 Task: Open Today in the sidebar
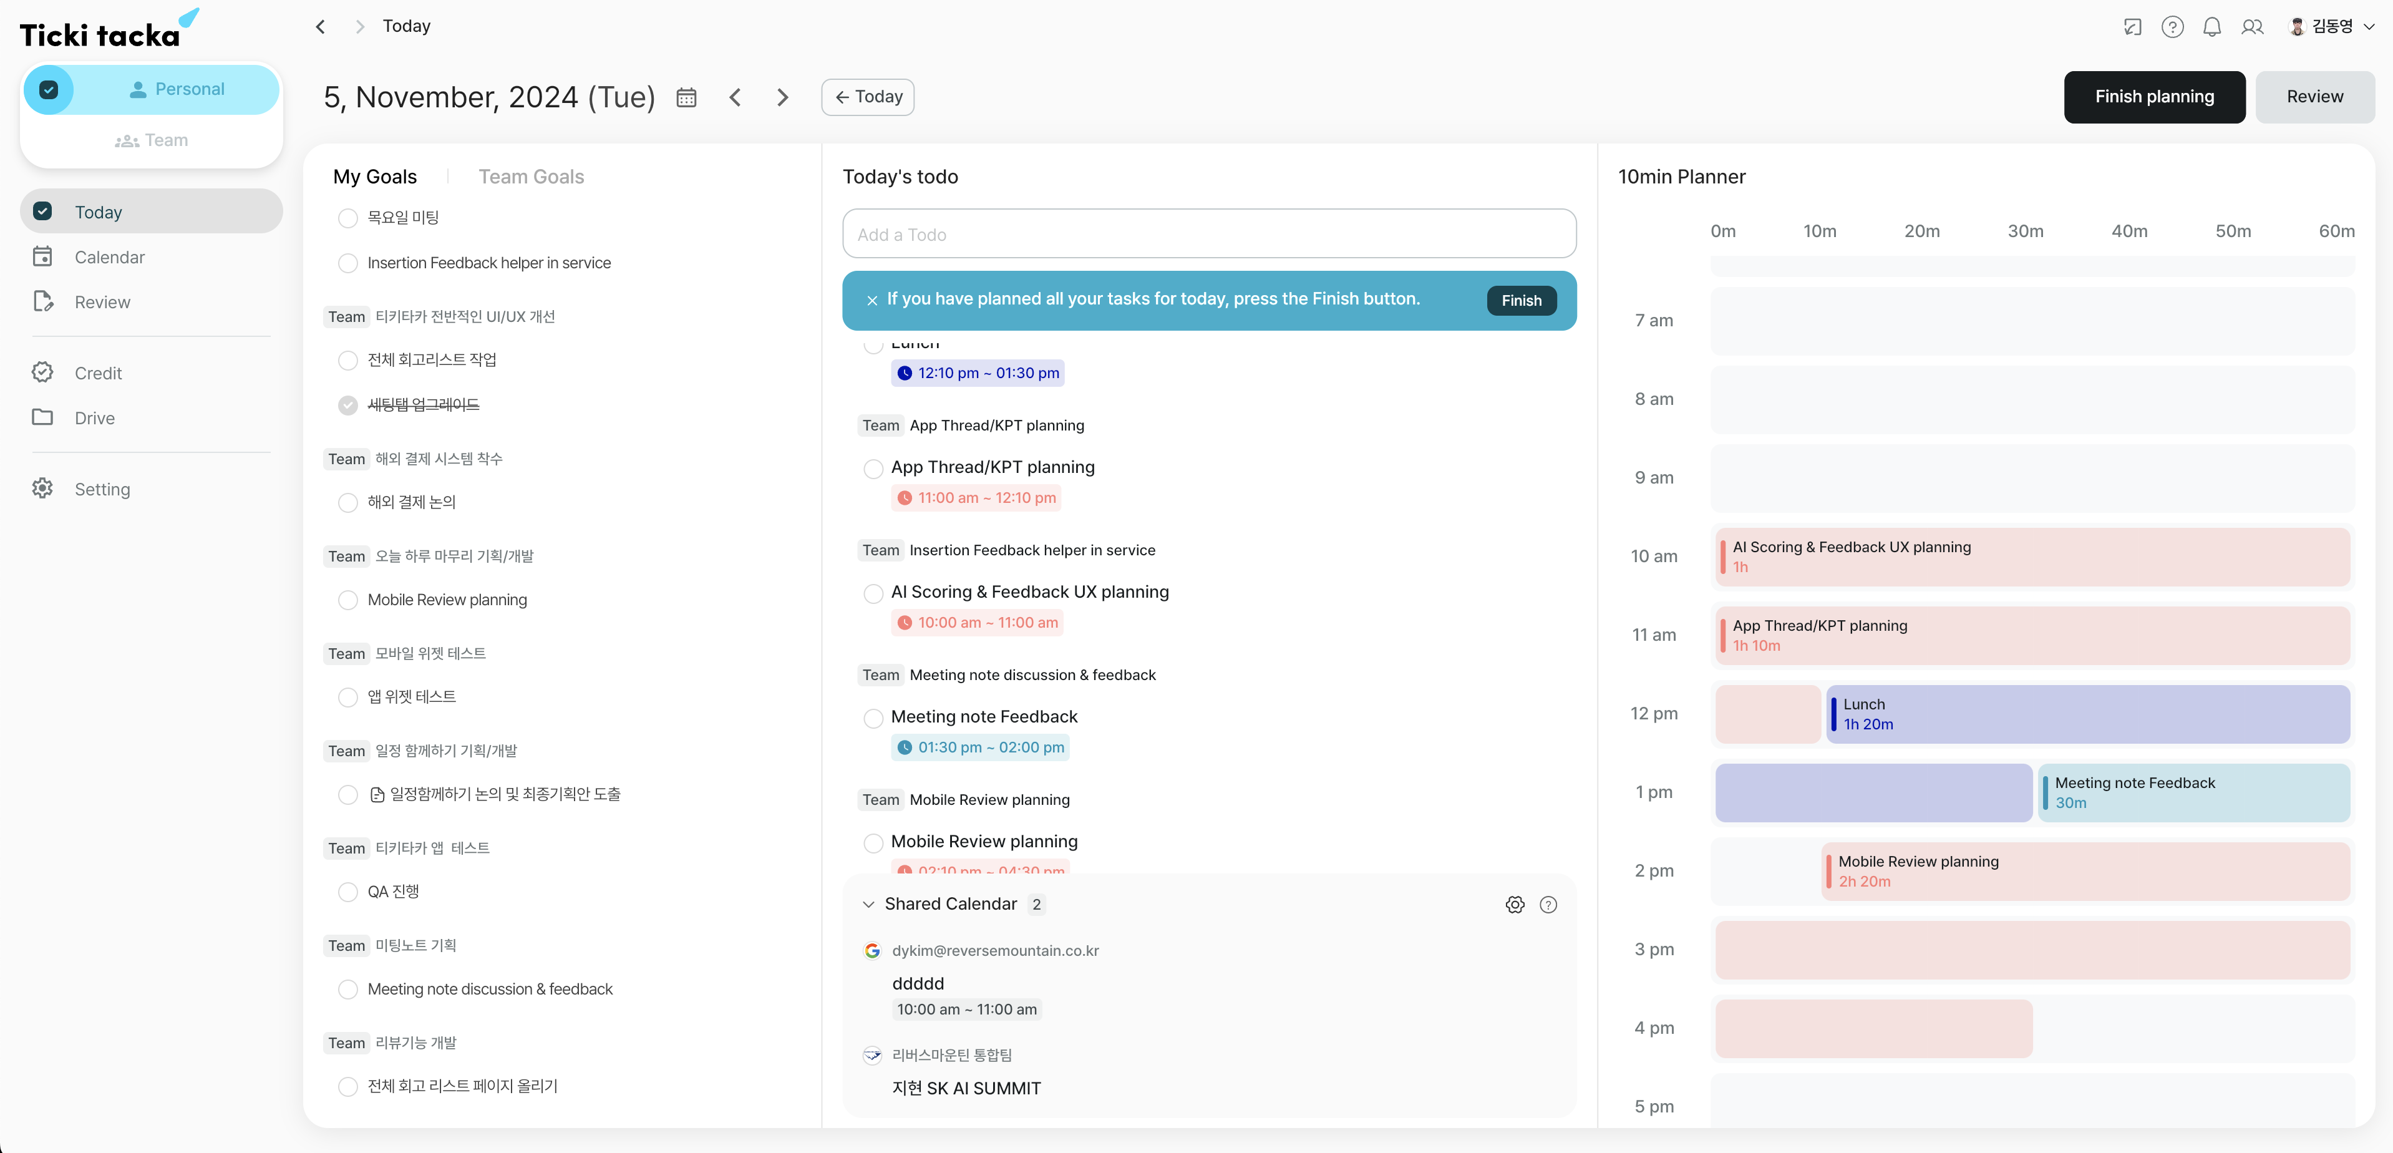tap(152, 212)
